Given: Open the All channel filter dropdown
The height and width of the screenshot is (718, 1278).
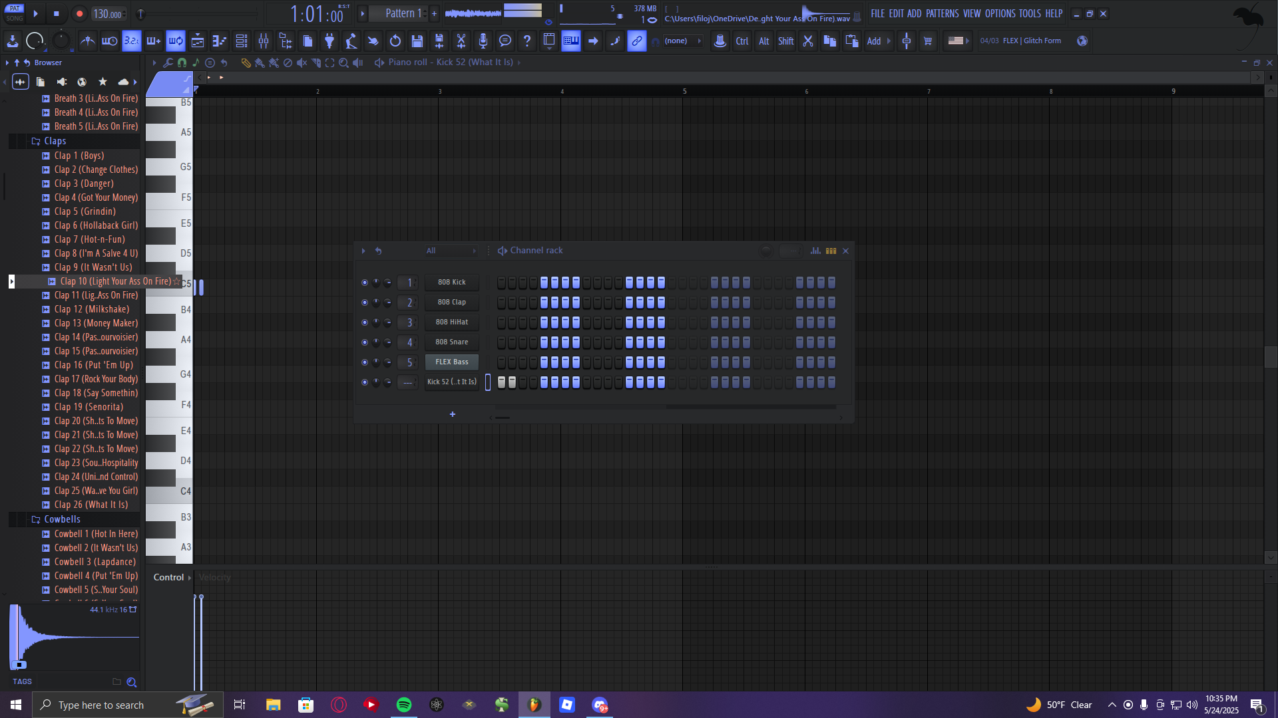Looking at the screenshot, I should (451, 251).
